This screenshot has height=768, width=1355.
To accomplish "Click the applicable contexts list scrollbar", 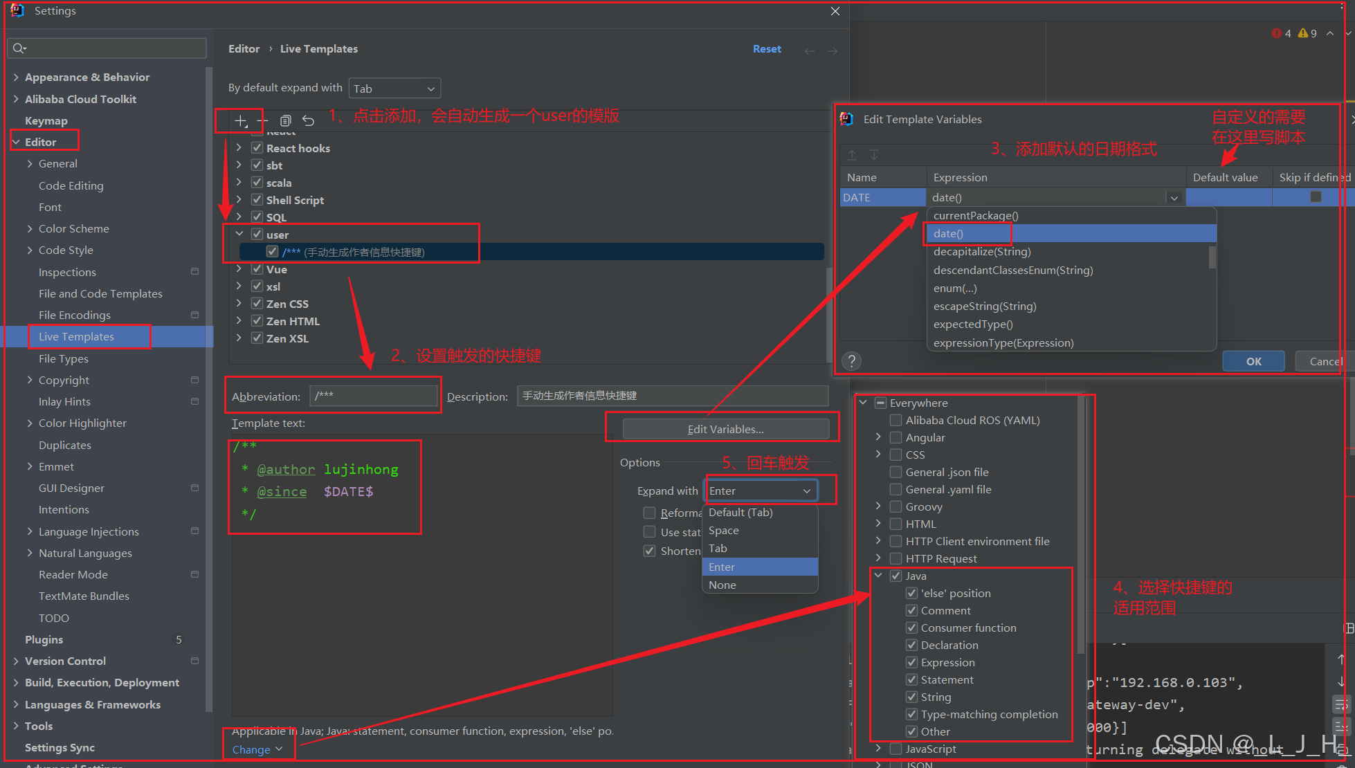I will tap(1081, 526).
